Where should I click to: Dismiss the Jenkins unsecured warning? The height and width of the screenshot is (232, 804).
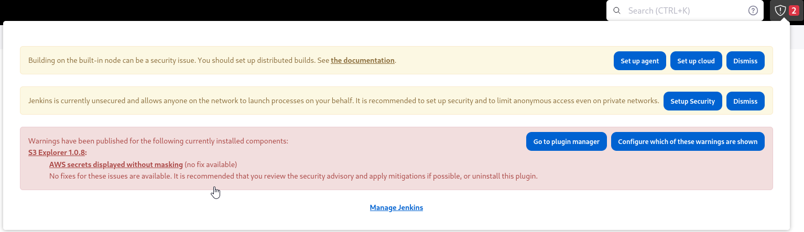[x=745, y=101]
